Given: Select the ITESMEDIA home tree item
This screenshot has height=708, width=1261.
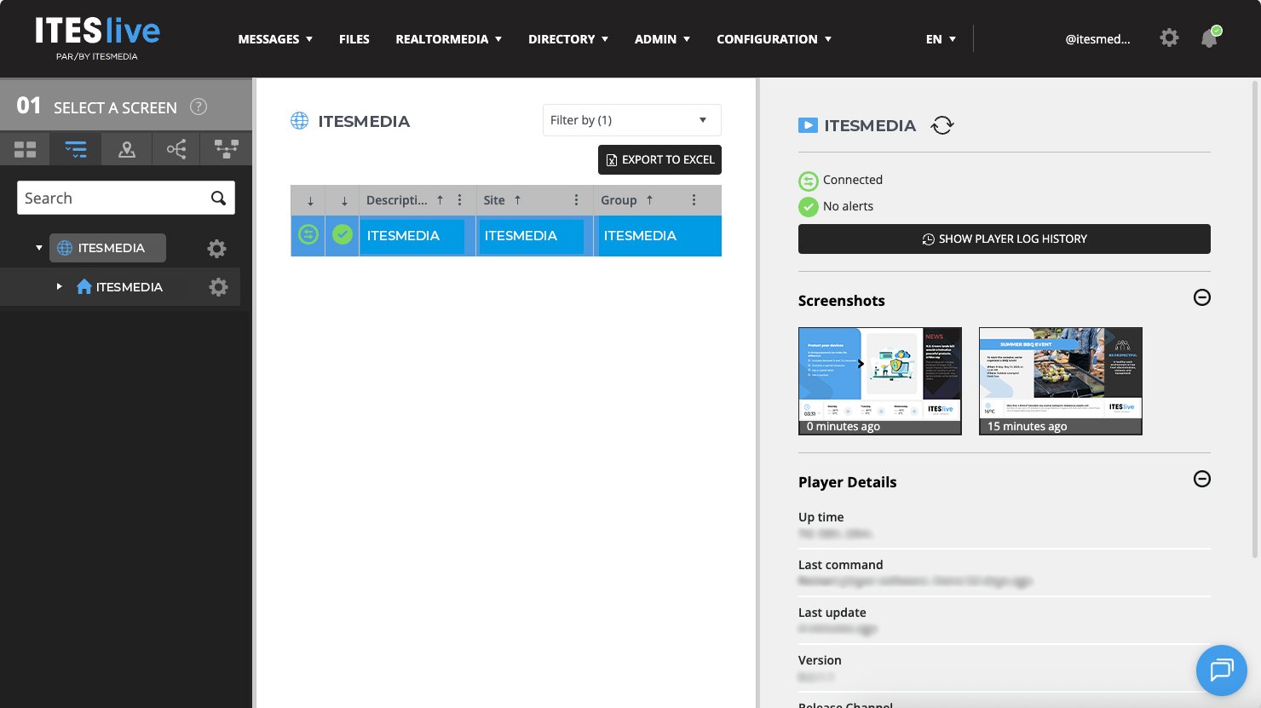Looking at the screenshot, I should [119, 287].
